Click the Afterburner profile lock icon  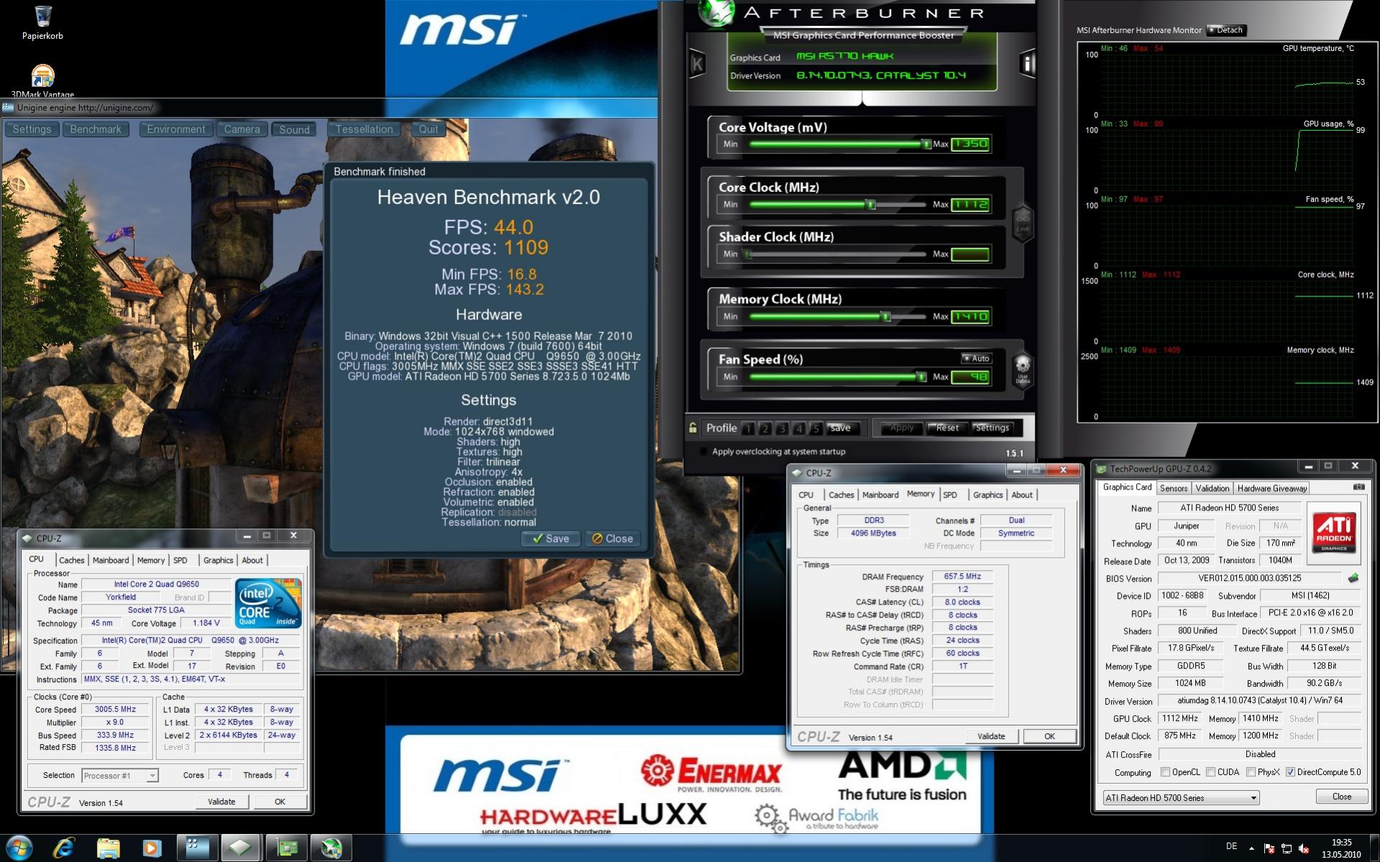(693, 428)
